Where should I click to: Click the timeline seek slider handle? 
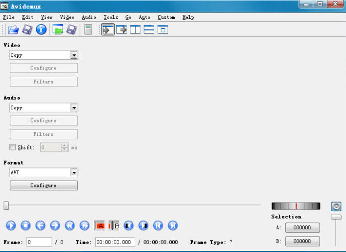pyautogui.click(x=6, y=205)
